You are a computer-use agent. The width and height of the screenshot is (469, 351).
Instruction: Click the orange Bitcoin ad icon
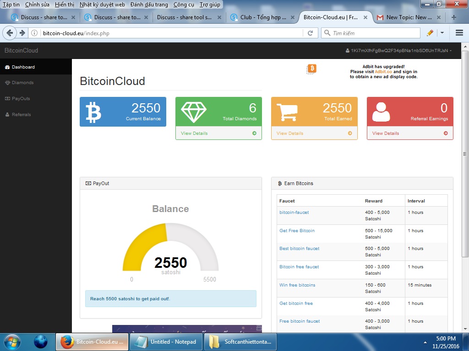pyautogui.click(x=311, y=69)
